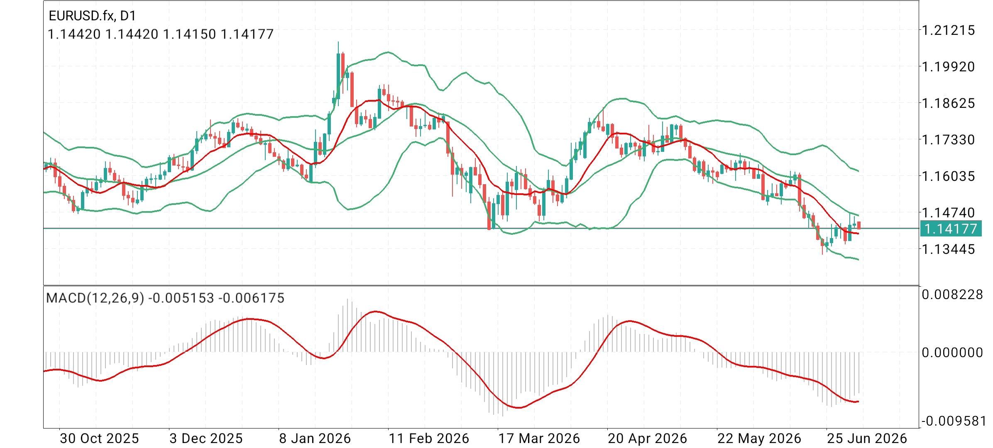Click the 30 Oct 2025 date label
Viewport: 993px width, 448px height.
[x=99, y=438]
